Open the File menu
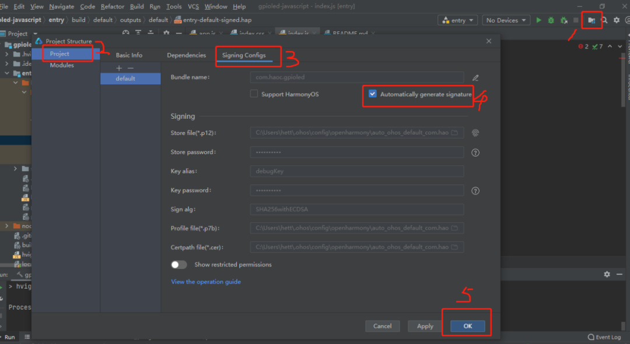 click(4, 6)
